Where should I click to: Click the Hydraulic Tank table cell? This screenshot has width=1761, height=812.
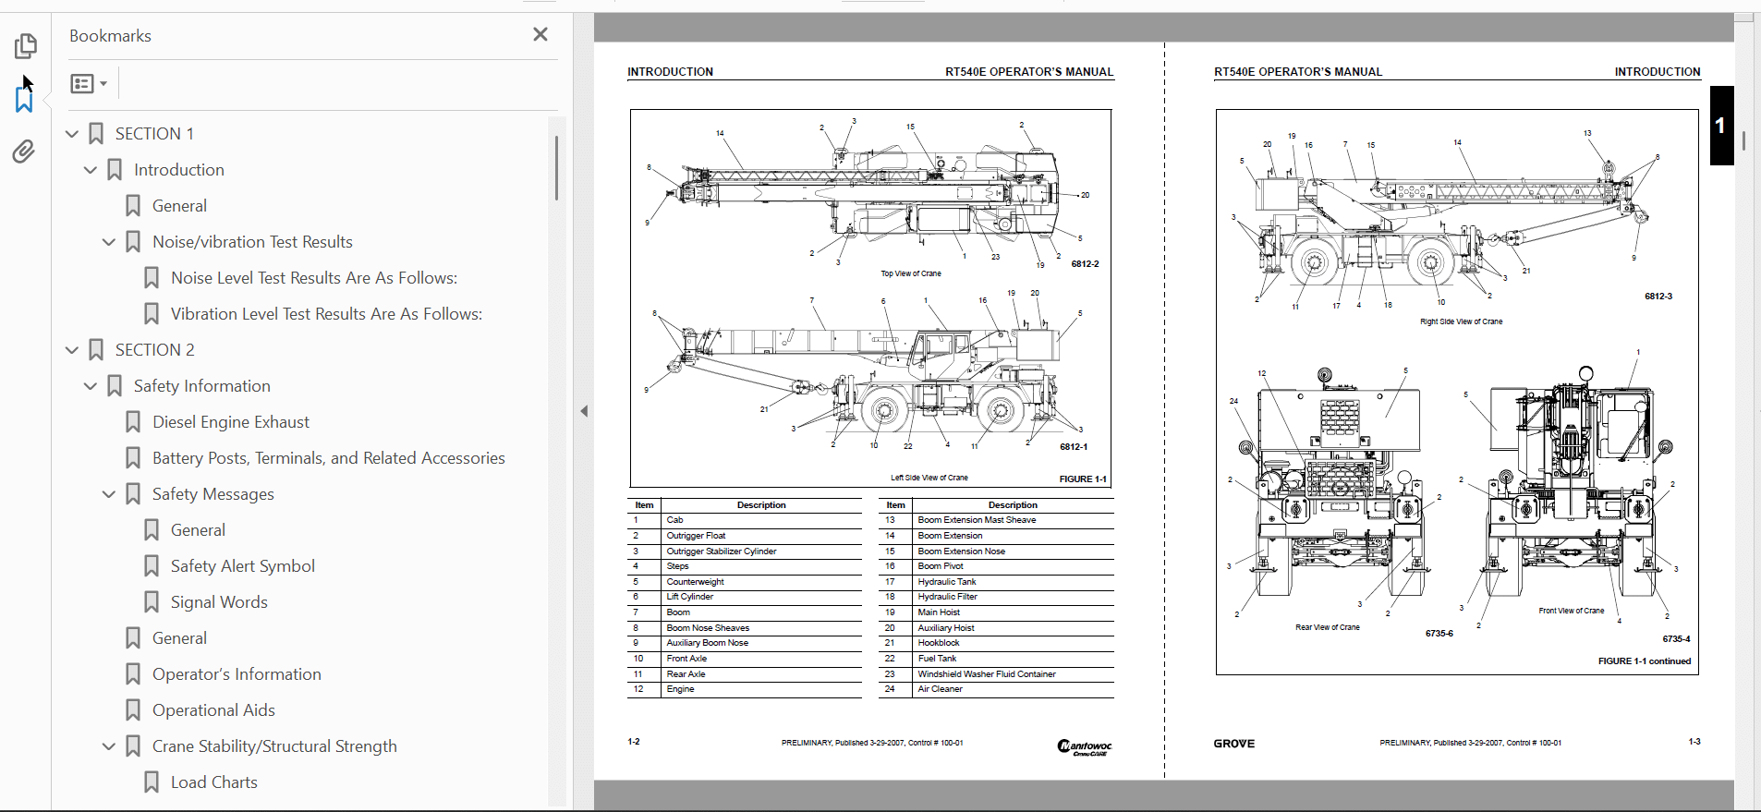1014,582
